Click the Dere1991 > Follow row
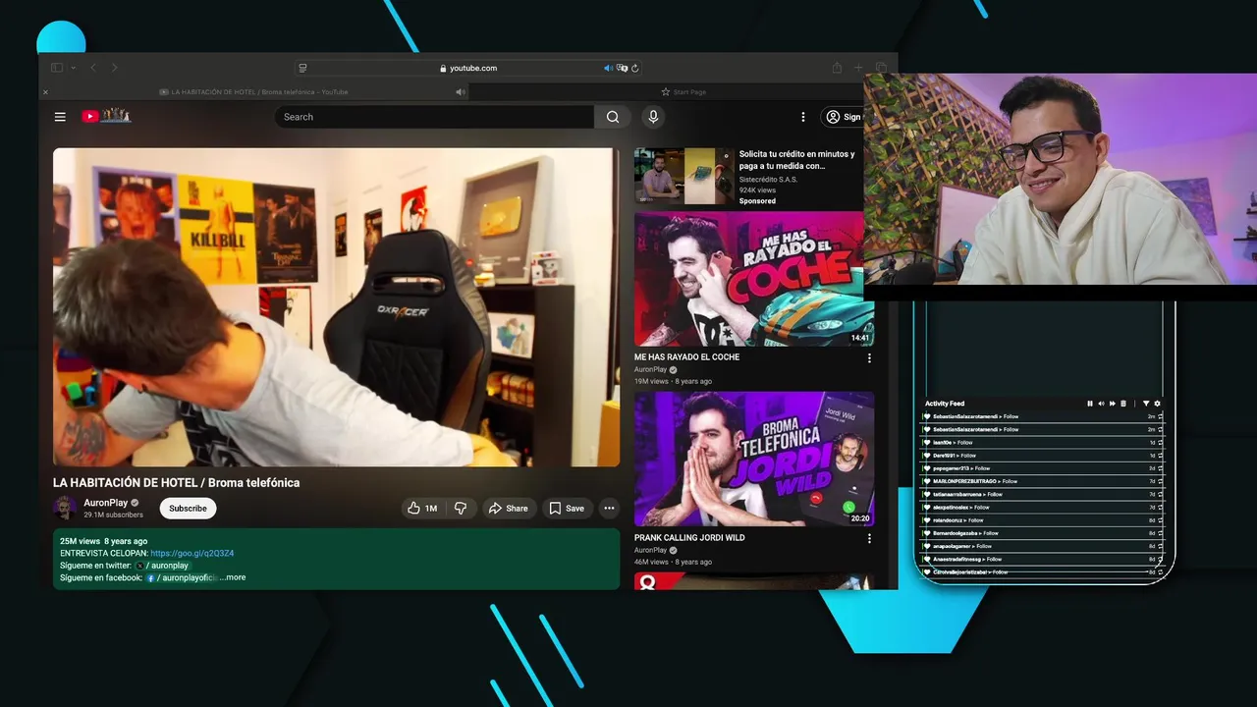Viewport: 1257px width, 707px height. [x=1043, y=456]
